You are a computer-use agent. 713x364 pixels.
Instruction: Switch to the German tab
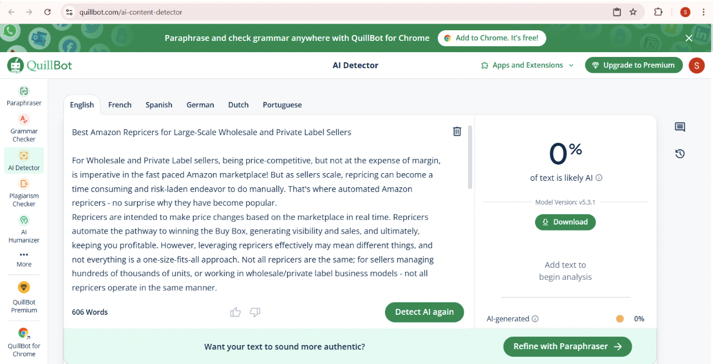pyautogui.click(x=200, y=105)
